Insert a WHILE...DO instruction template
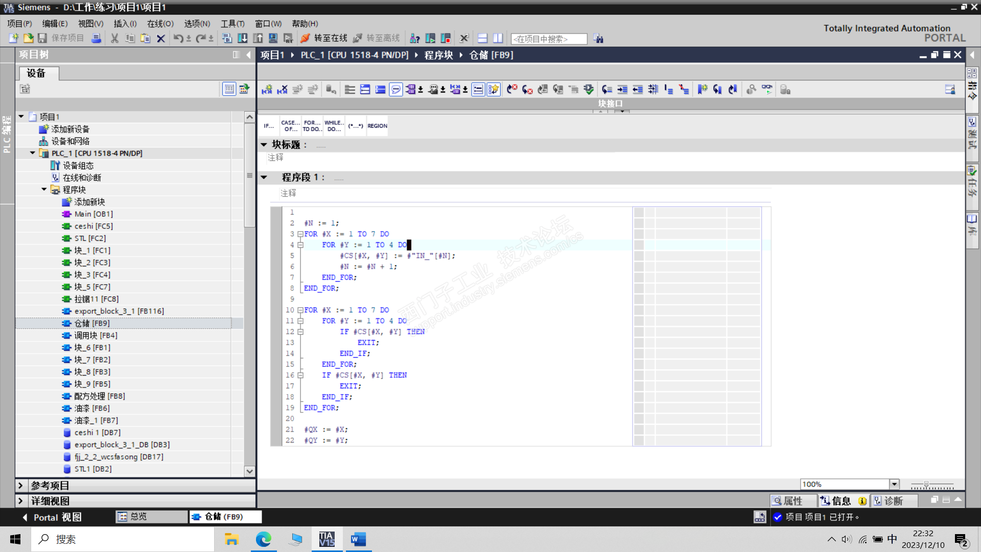This screenshot has height=552, width=981. pyautogui.click(x=334, y=126)
